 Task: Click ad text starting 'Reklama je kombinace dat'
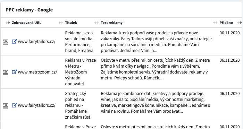(x=155, y=102)
